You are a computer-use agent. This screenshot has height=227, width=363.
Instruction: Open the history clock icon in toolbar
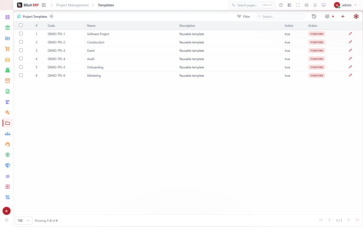pyautogui.click(x=314, y=16)
